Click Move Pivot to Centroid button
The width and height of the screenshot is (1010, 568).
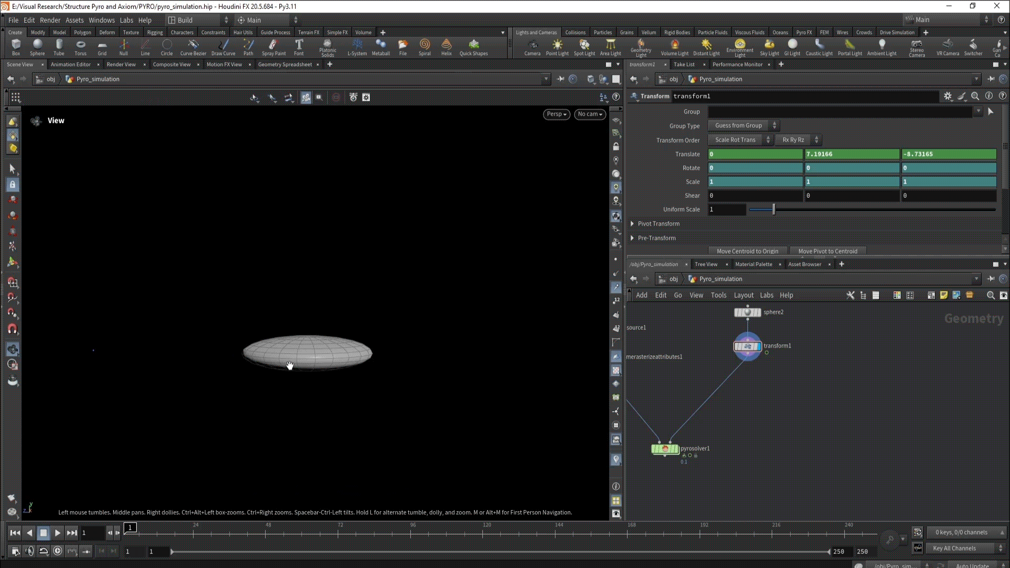(x=827, y=251)
